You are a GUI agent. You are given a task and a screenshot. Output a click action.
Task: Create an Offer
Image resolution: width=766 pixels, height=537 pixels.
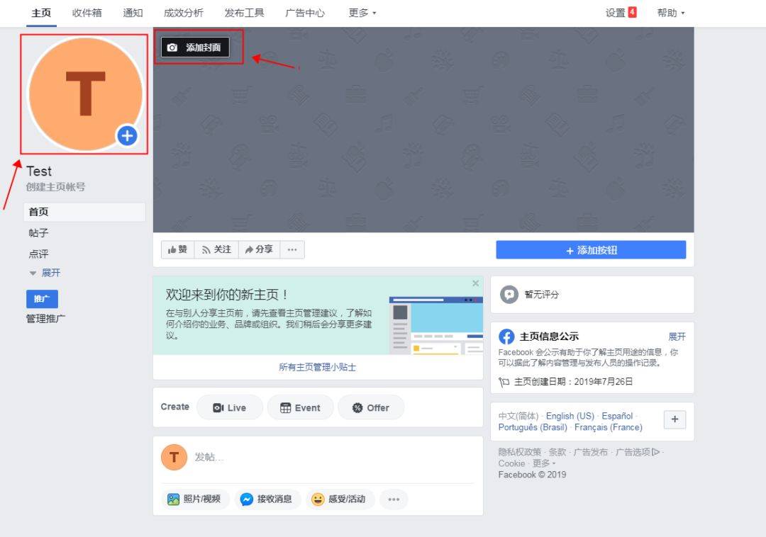(x=371, y=408)
